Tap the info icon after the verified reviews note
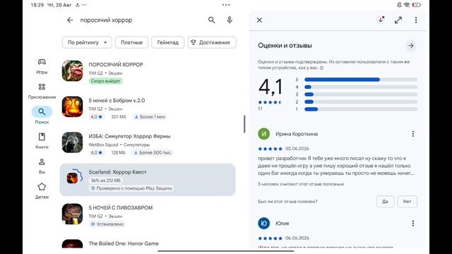Image resolution: width=452 pixels, height=254 pixels. (x=322, y=68)
